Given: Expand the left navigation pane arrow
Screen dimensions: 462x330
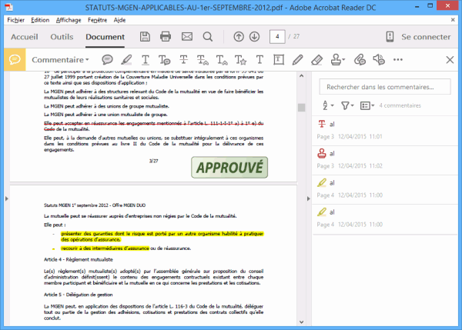Looking at the screenshot, I should pos(7,198).
